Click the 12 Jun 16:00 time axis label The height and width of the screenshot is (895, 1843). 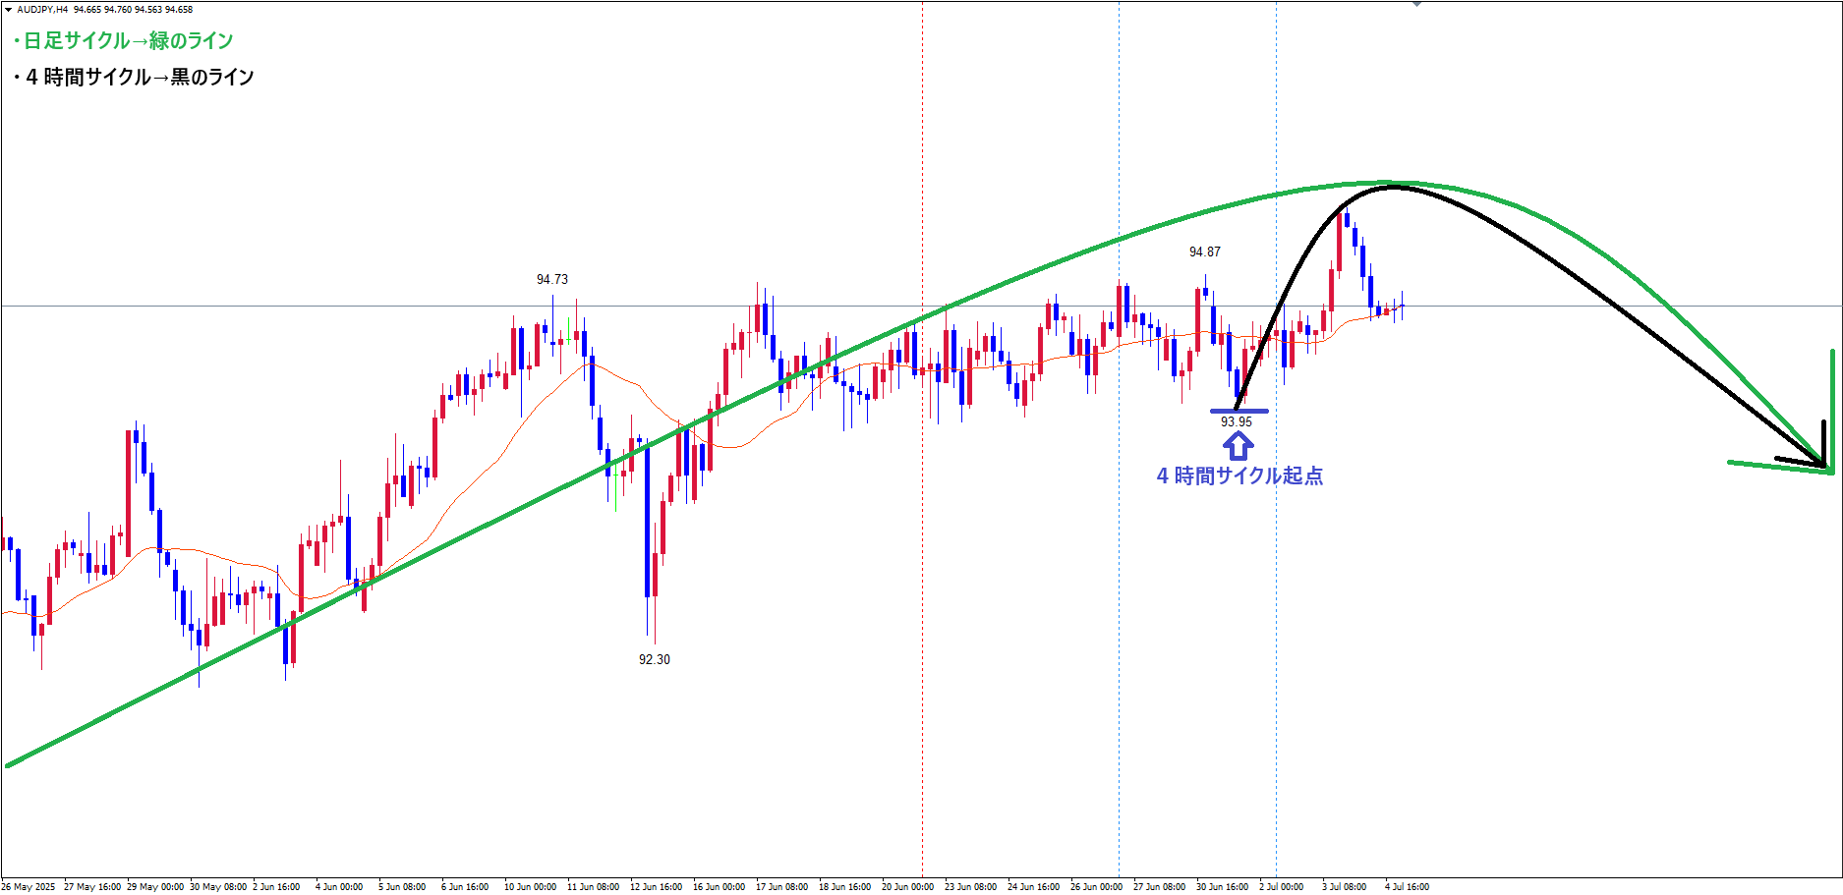coord(656,886)
